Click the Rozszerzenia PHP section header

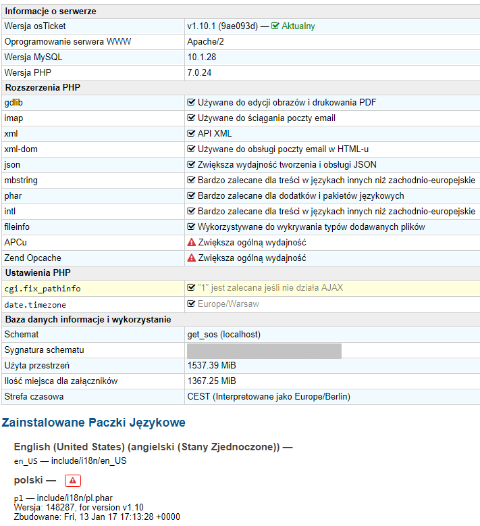(x=43, y=88)
